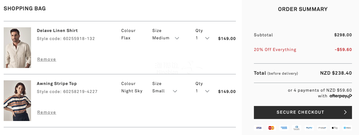Click the afterpay logo beside payments text
The width and height of the screenshot is (359, 135).
click(341, 96)
